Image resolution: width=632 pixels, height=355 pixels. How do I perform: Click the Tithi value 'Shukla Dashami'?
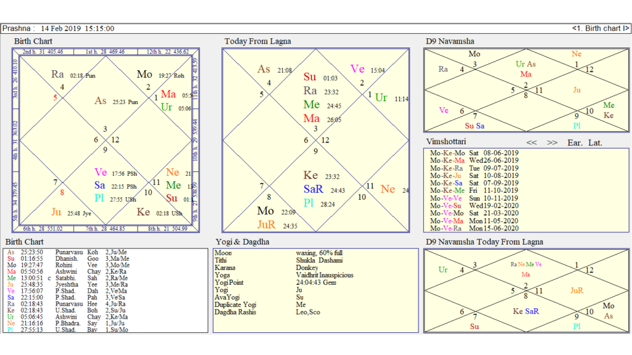tap(319, 261)
